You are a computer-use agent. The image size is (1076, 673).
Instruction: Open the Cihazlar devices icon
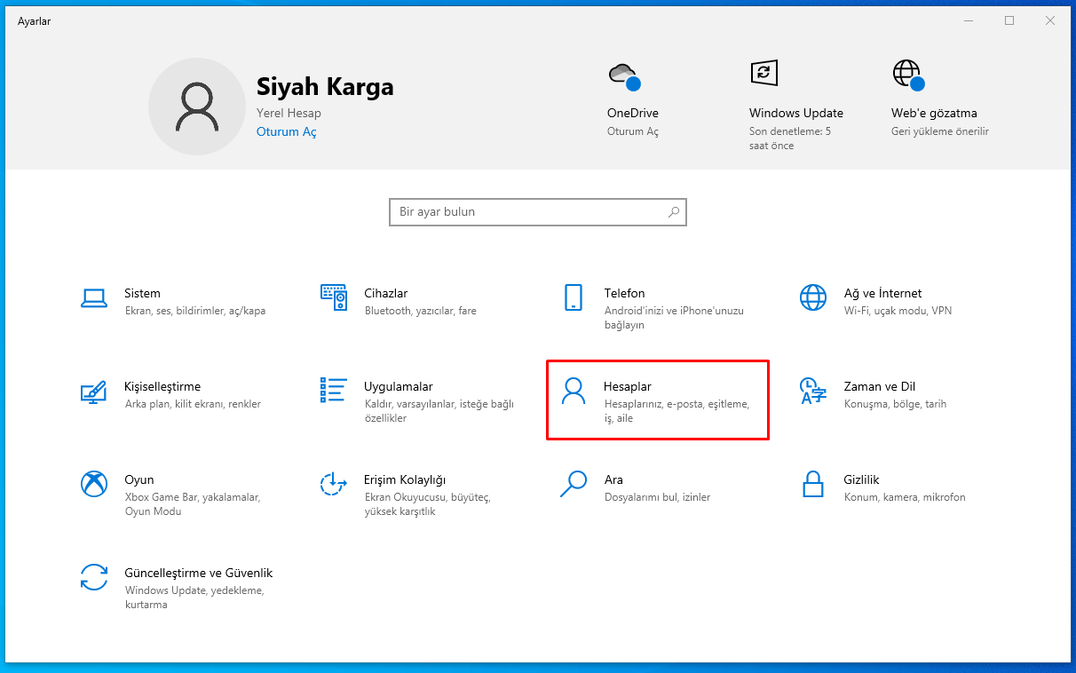[333, 298]
